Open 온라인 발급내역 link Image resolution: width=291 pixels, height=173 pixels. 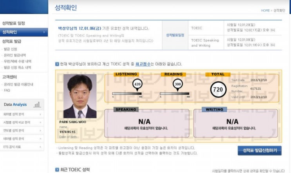[15, 55]
